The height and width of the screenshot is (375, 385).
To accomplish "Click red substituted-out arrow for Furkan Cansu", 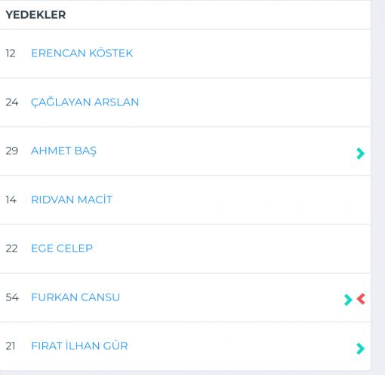I will [361, 299].
